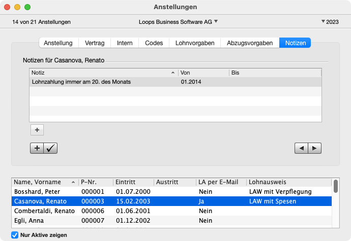Confirm with the checkmark button
Viewport: 351px width, 241px height.
pos(51,148)
